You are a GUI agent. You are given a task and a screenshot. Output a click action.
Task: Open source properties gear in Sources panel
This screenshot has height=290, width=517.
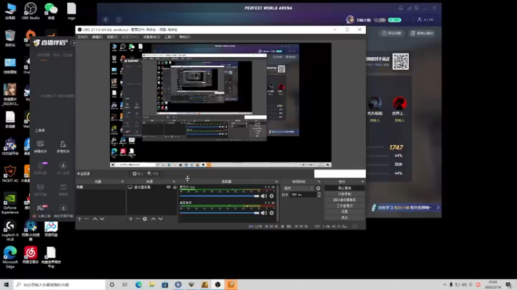(x=145, y=218)
